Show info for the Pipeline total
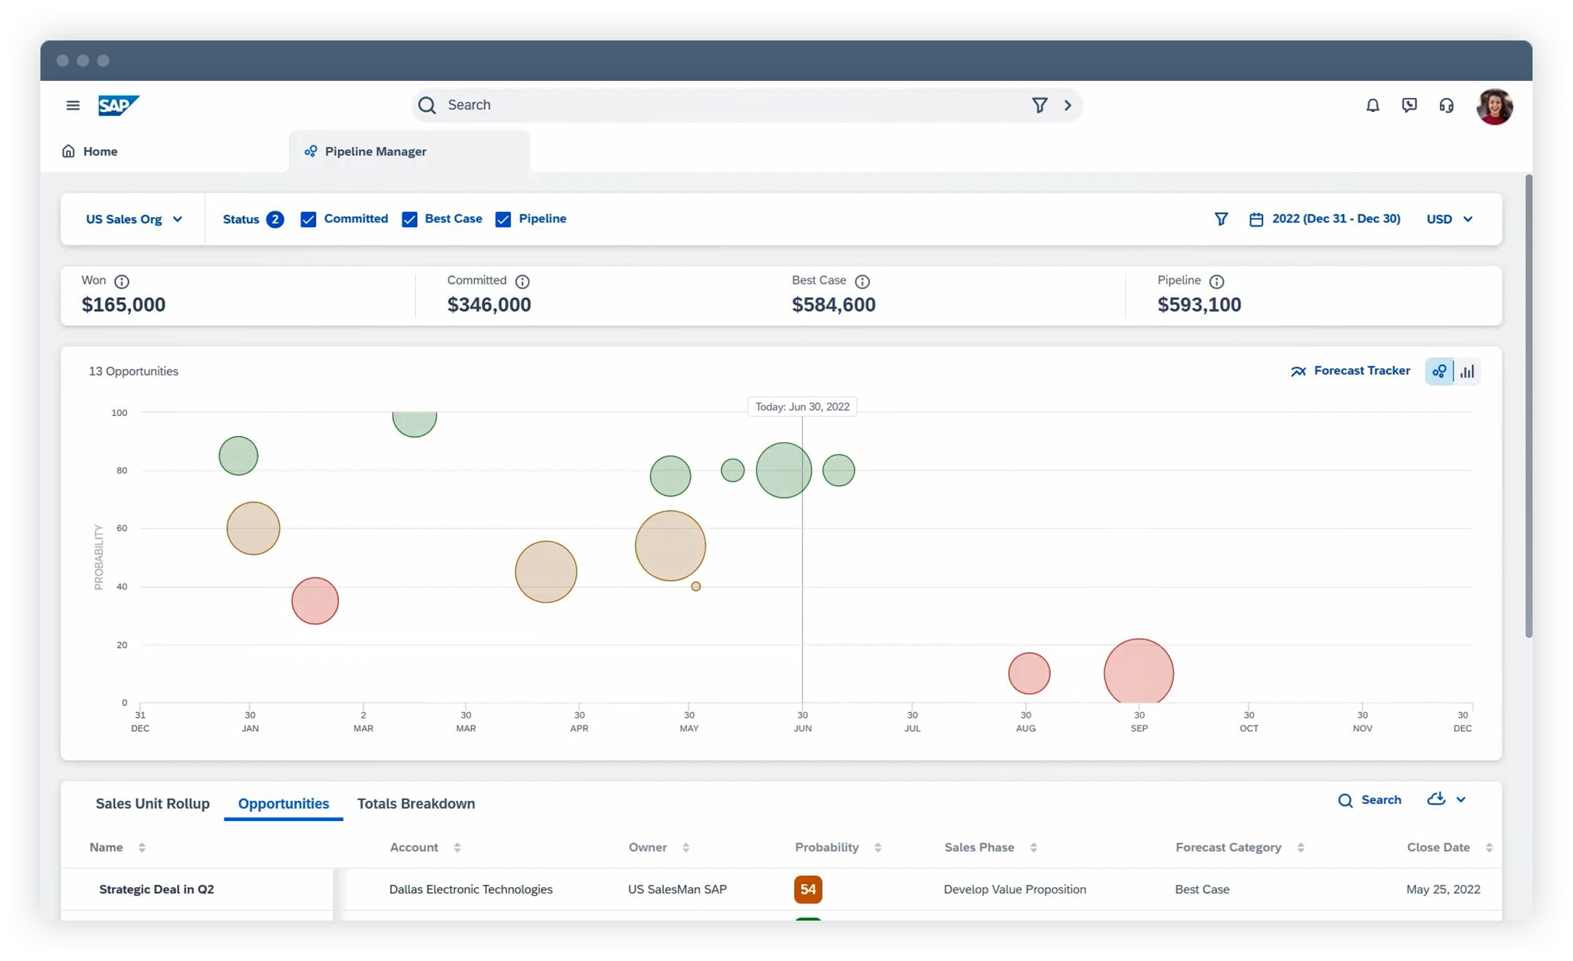The height and width of the screenshot is (961, 1573). point(1216,281)
